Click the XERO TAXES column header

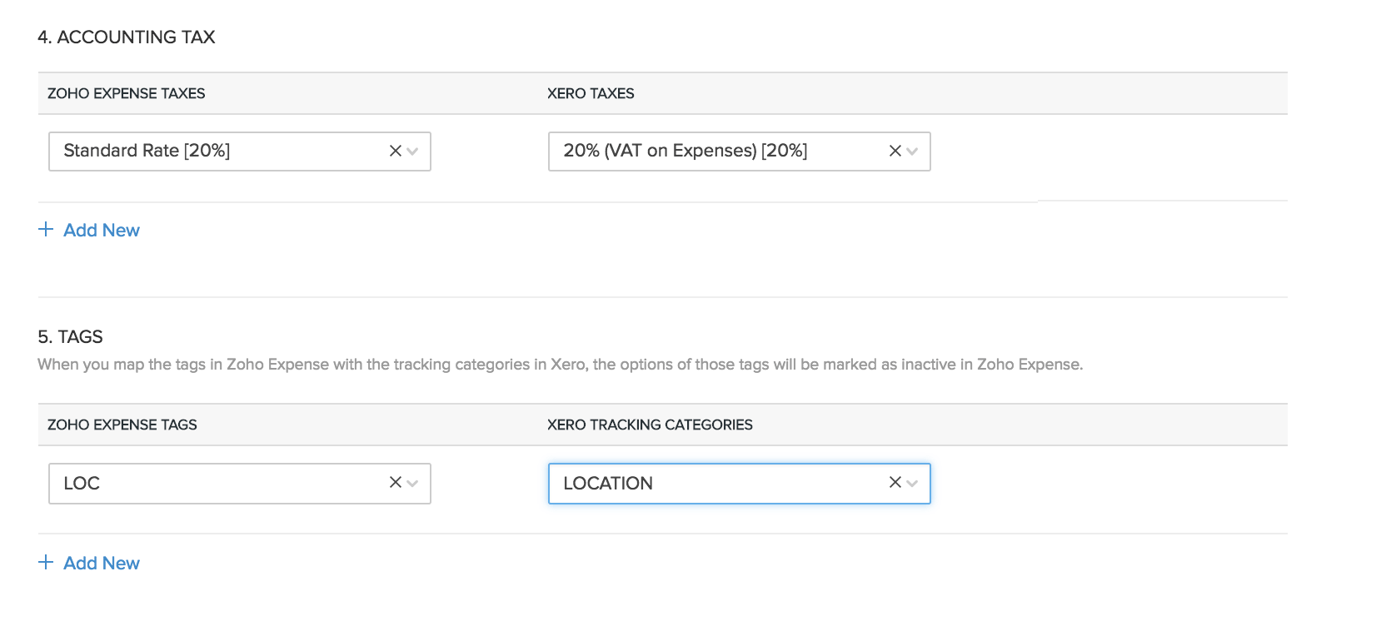tap(591, 93)
